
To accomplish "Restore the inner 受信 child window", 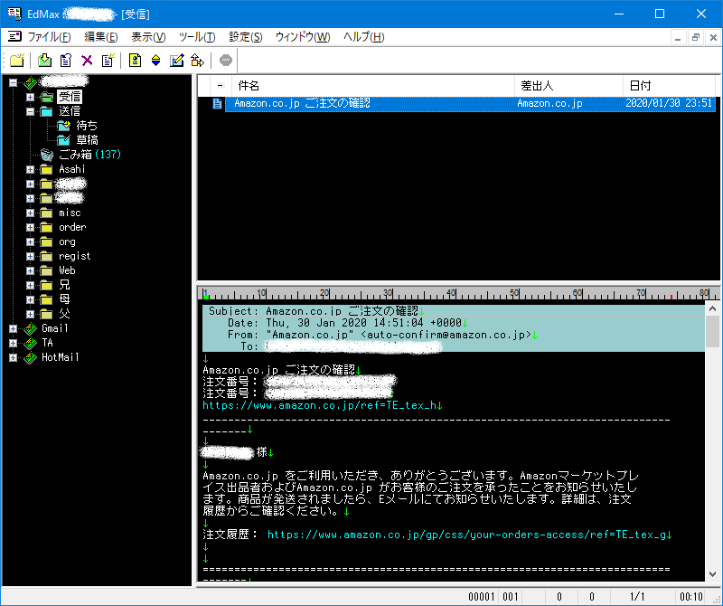I will [695, 37].
